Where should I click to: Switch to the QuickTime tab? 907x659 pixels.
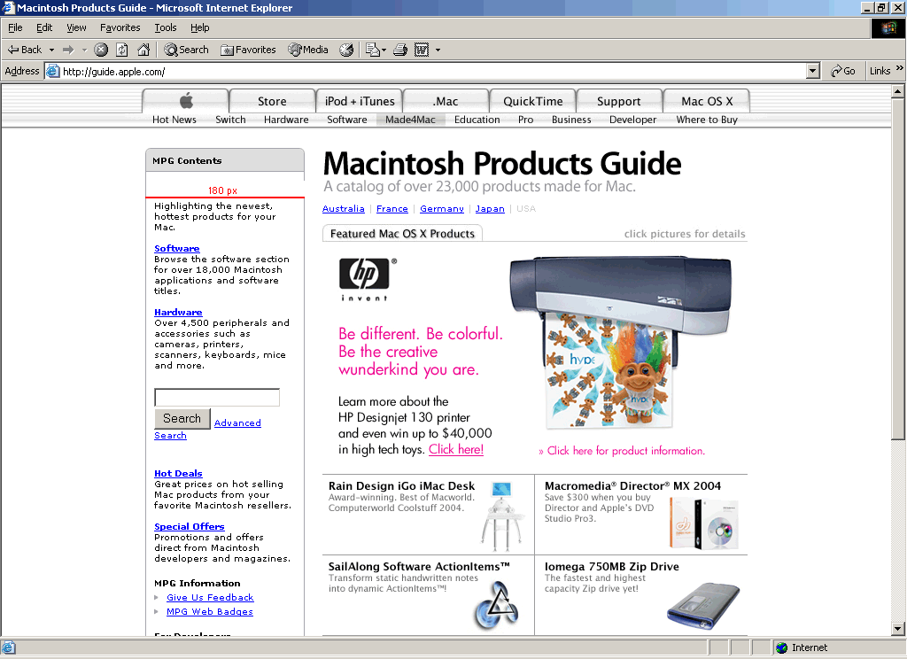click(532, 101)
